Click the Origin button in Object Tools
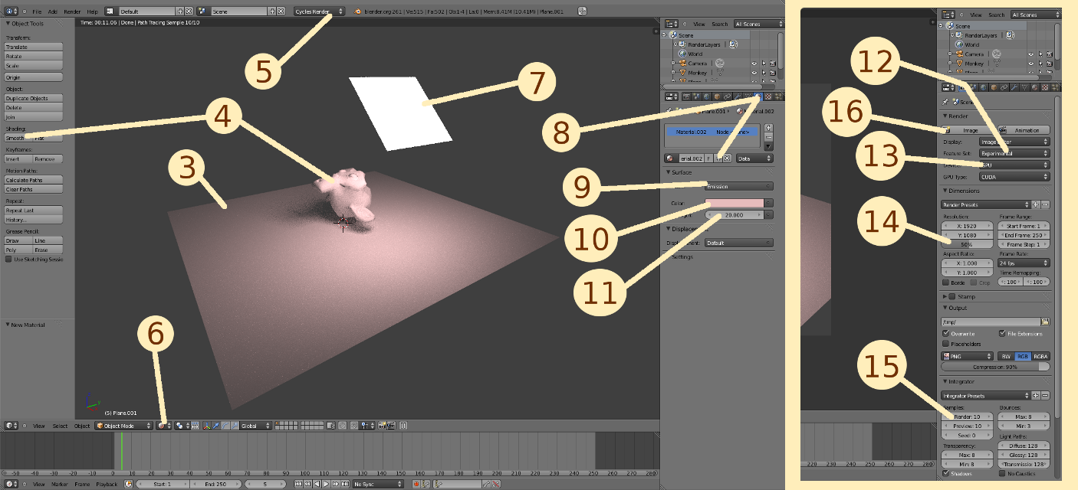The height and width of the screenshot is (490, 1078). click(33, 77)
